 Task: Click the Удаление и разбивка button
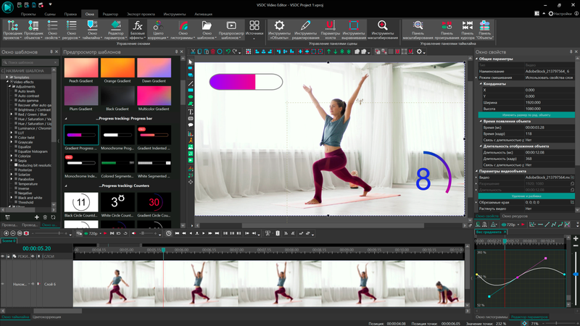526,196
